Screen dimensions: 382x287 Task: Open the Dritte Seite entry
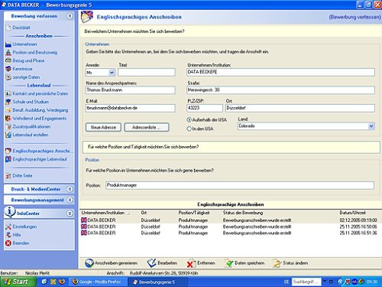coord(19,176)
